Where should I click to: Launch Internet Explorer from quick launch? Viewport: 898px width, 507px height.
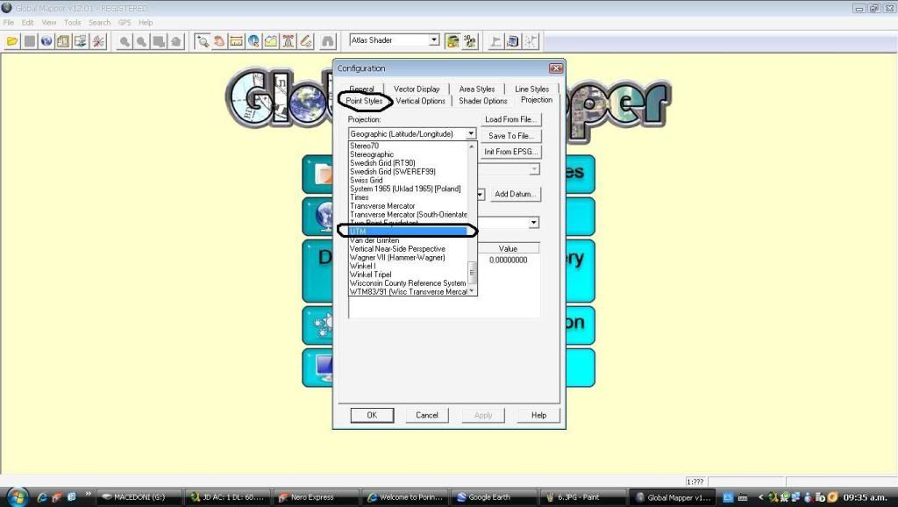pyautogui.click(x=42, y=496)
